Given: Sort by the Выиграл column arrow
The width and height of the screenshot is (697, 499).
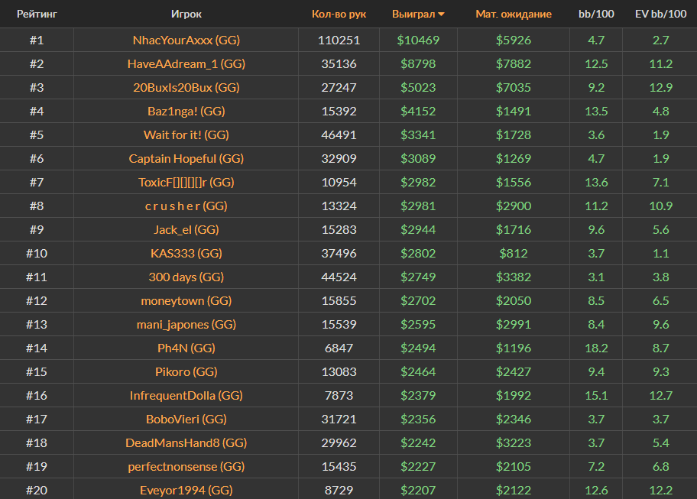Looking at the screenshot, I should [441, 15].
